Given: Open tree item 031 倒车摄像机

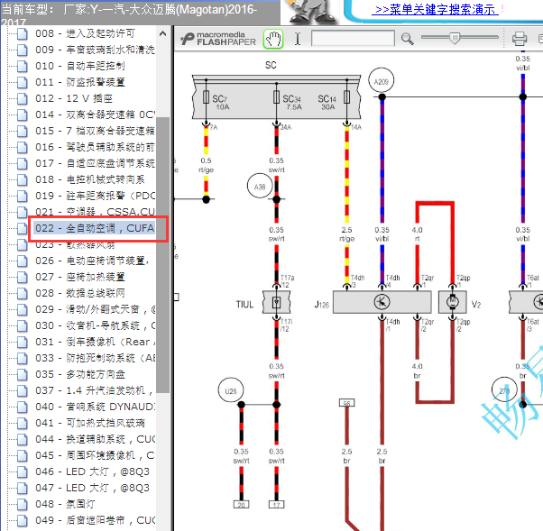Looking at the screenshot, I should (x=95, y=342).
